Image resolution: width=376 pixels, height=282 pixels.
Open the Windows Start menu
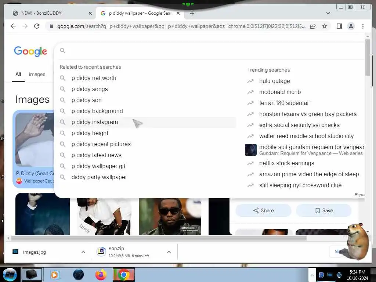point(10,275)
